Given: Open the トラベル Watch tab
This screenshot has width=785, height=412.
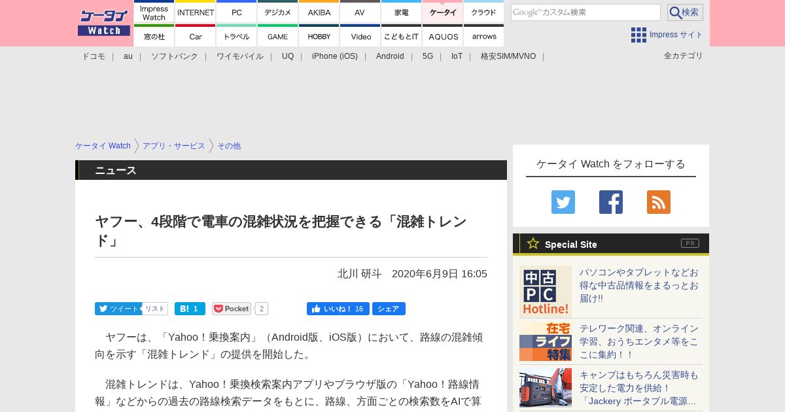Looking at the screenshot, I should [x=237, y=36].
